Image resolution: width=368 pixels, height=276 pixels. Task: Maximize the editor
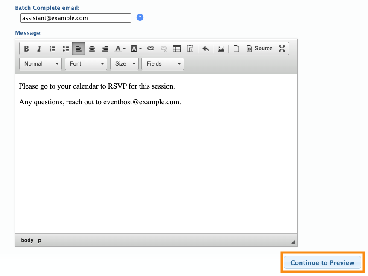282,49
